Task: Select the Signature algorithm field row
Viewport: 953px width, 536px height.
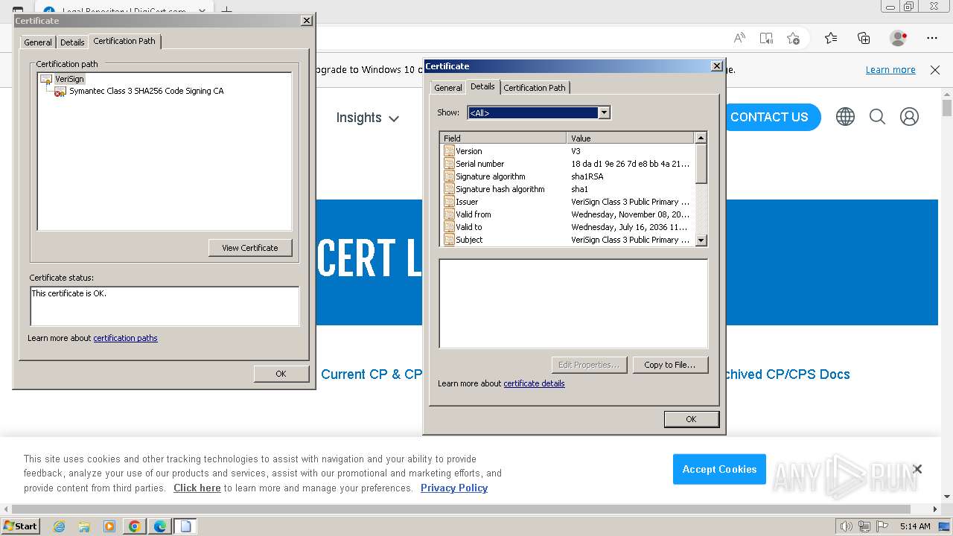Action: 567,176
